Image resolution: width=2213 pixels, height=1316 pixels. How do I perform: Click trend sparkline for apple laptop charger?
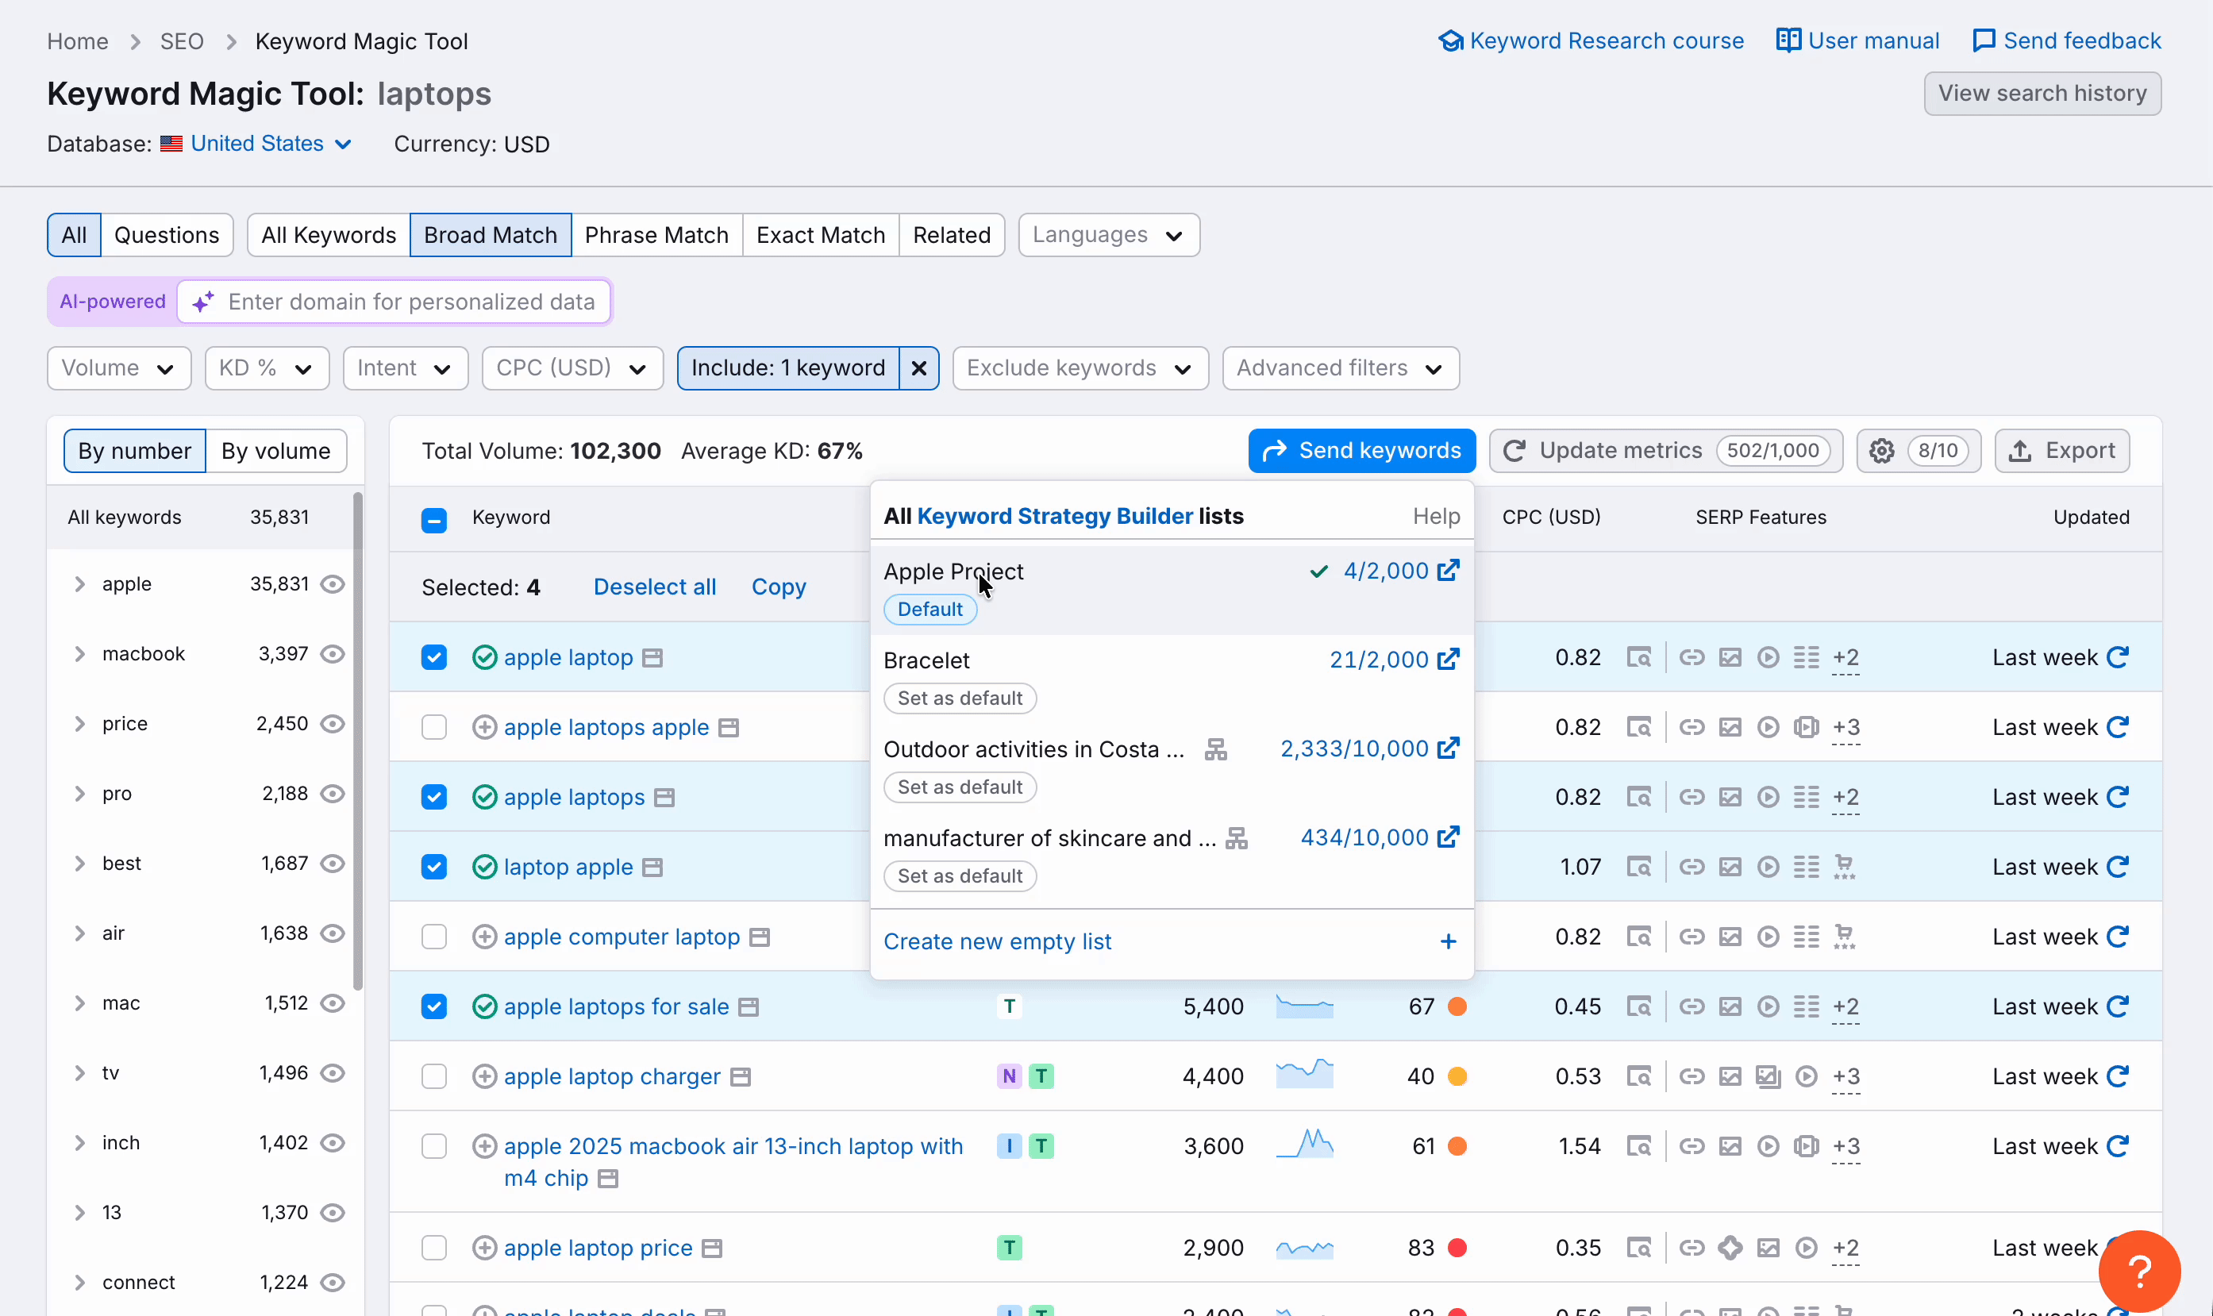pyautogui.click(x=1304, y=1074)
